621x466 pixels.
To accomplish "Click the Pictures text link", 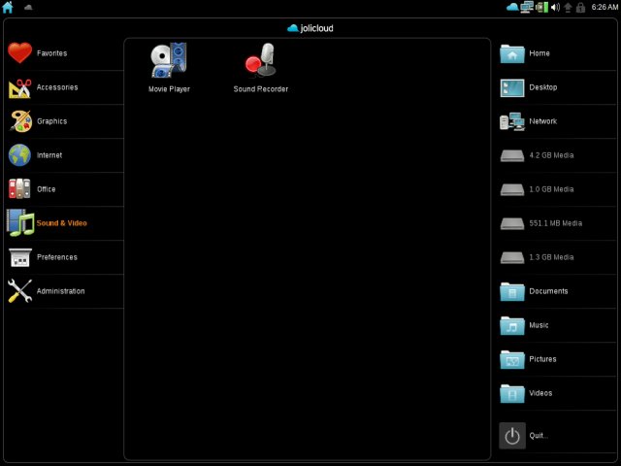I will (542, 359).
